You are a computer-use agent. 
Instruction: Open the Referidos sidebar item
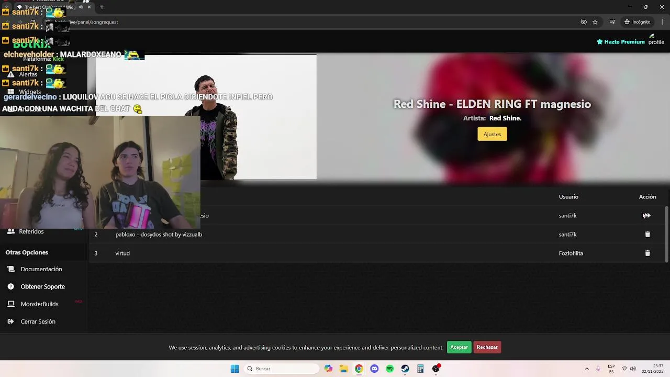[31, 231]
